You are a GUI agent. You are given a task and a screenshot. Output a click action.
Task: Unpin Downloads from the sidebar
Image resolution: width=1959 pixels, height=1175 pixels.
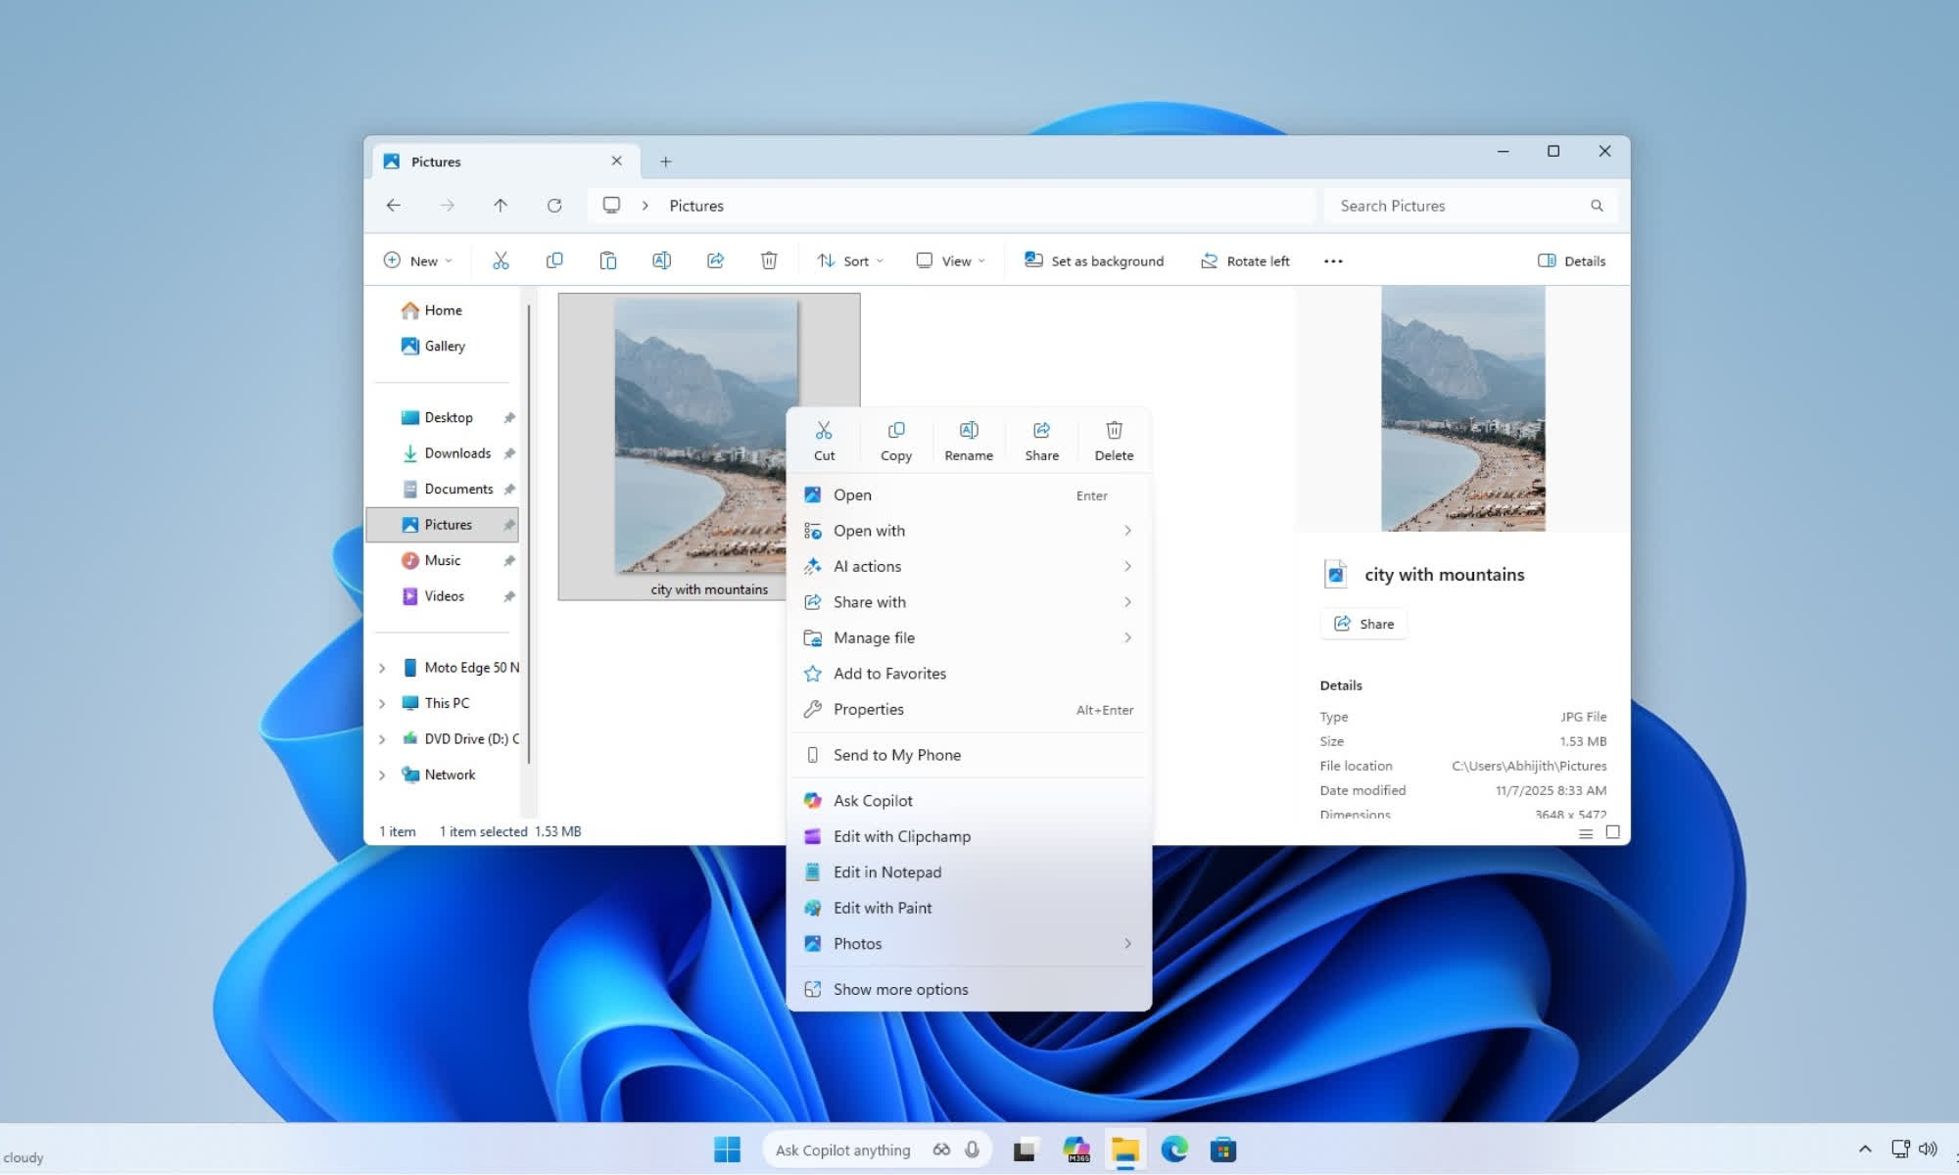[509, 452]
